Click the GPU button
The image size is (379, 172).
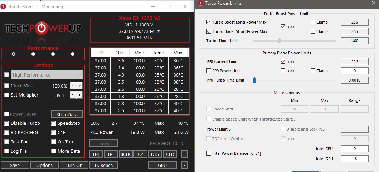pos(162,165)
